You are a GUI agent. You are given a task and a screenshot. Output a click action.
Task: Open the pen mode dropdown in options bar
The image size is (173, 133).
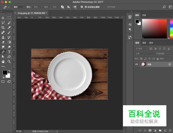tap(19, 7)
